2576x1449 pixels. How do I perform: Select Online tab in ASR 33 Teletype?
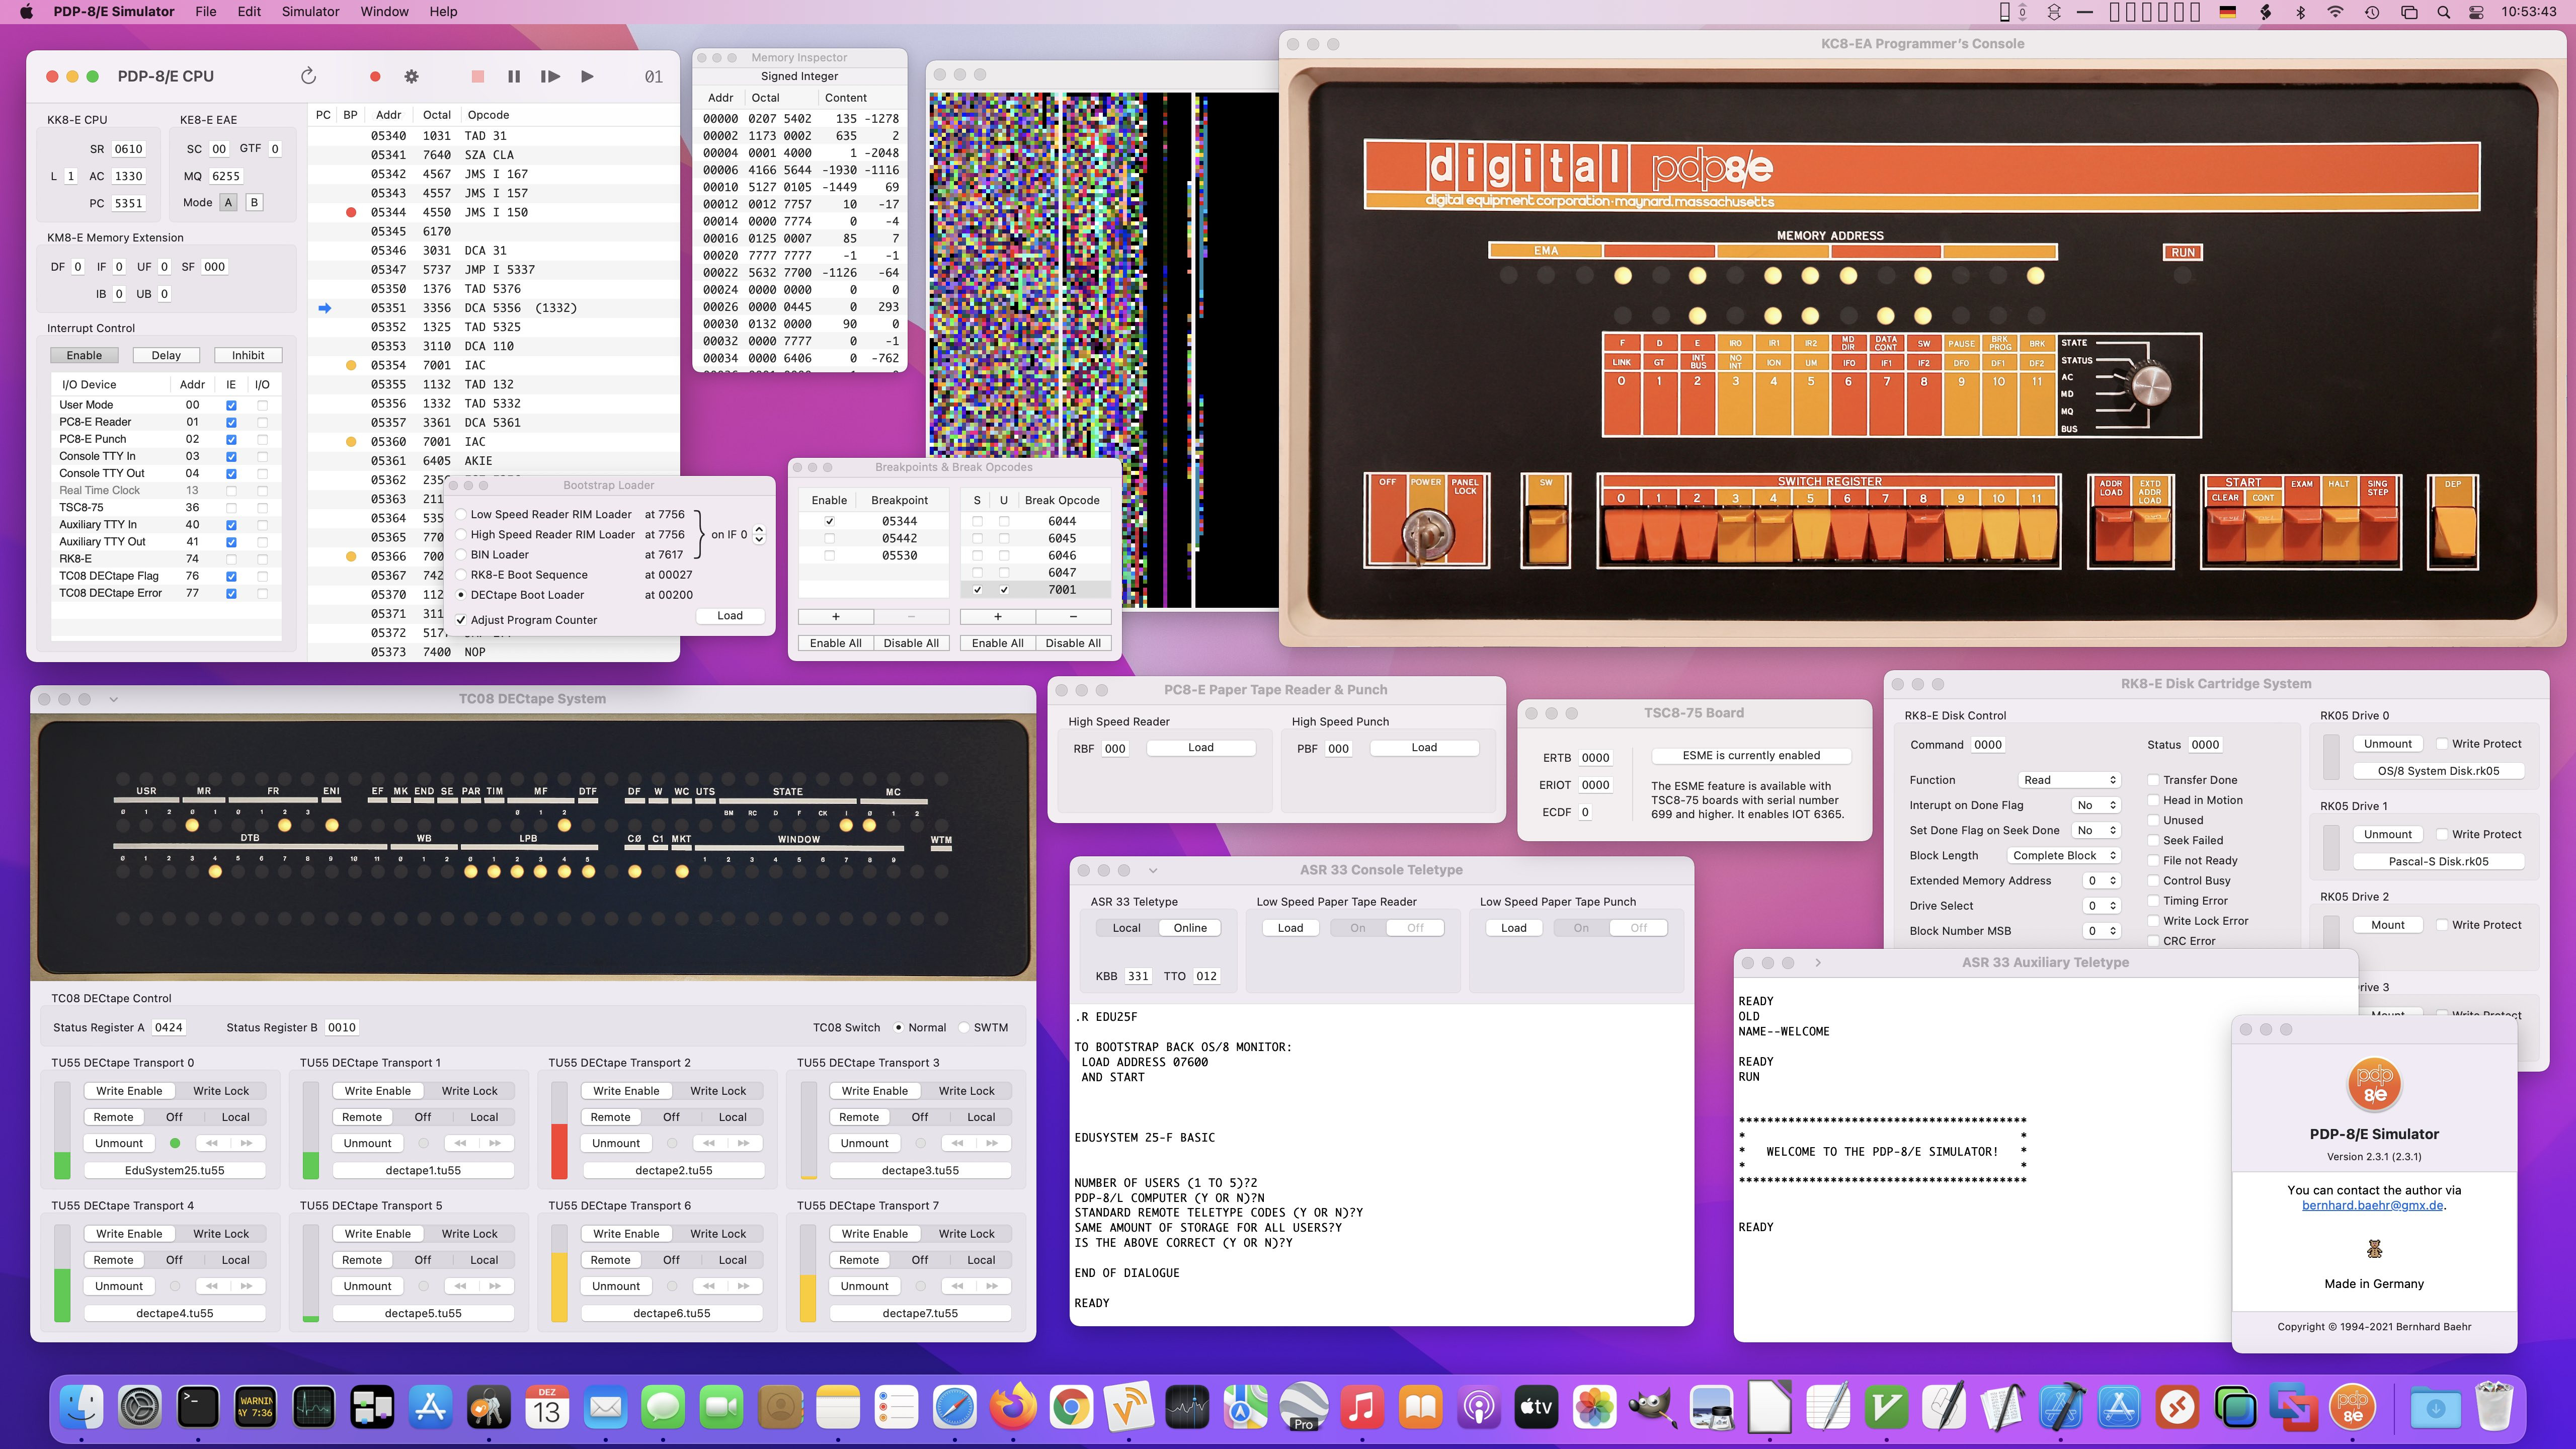click(x=1190, y=928)
